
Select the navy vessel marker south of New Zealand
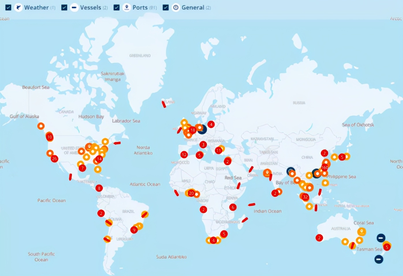point(379,259)
